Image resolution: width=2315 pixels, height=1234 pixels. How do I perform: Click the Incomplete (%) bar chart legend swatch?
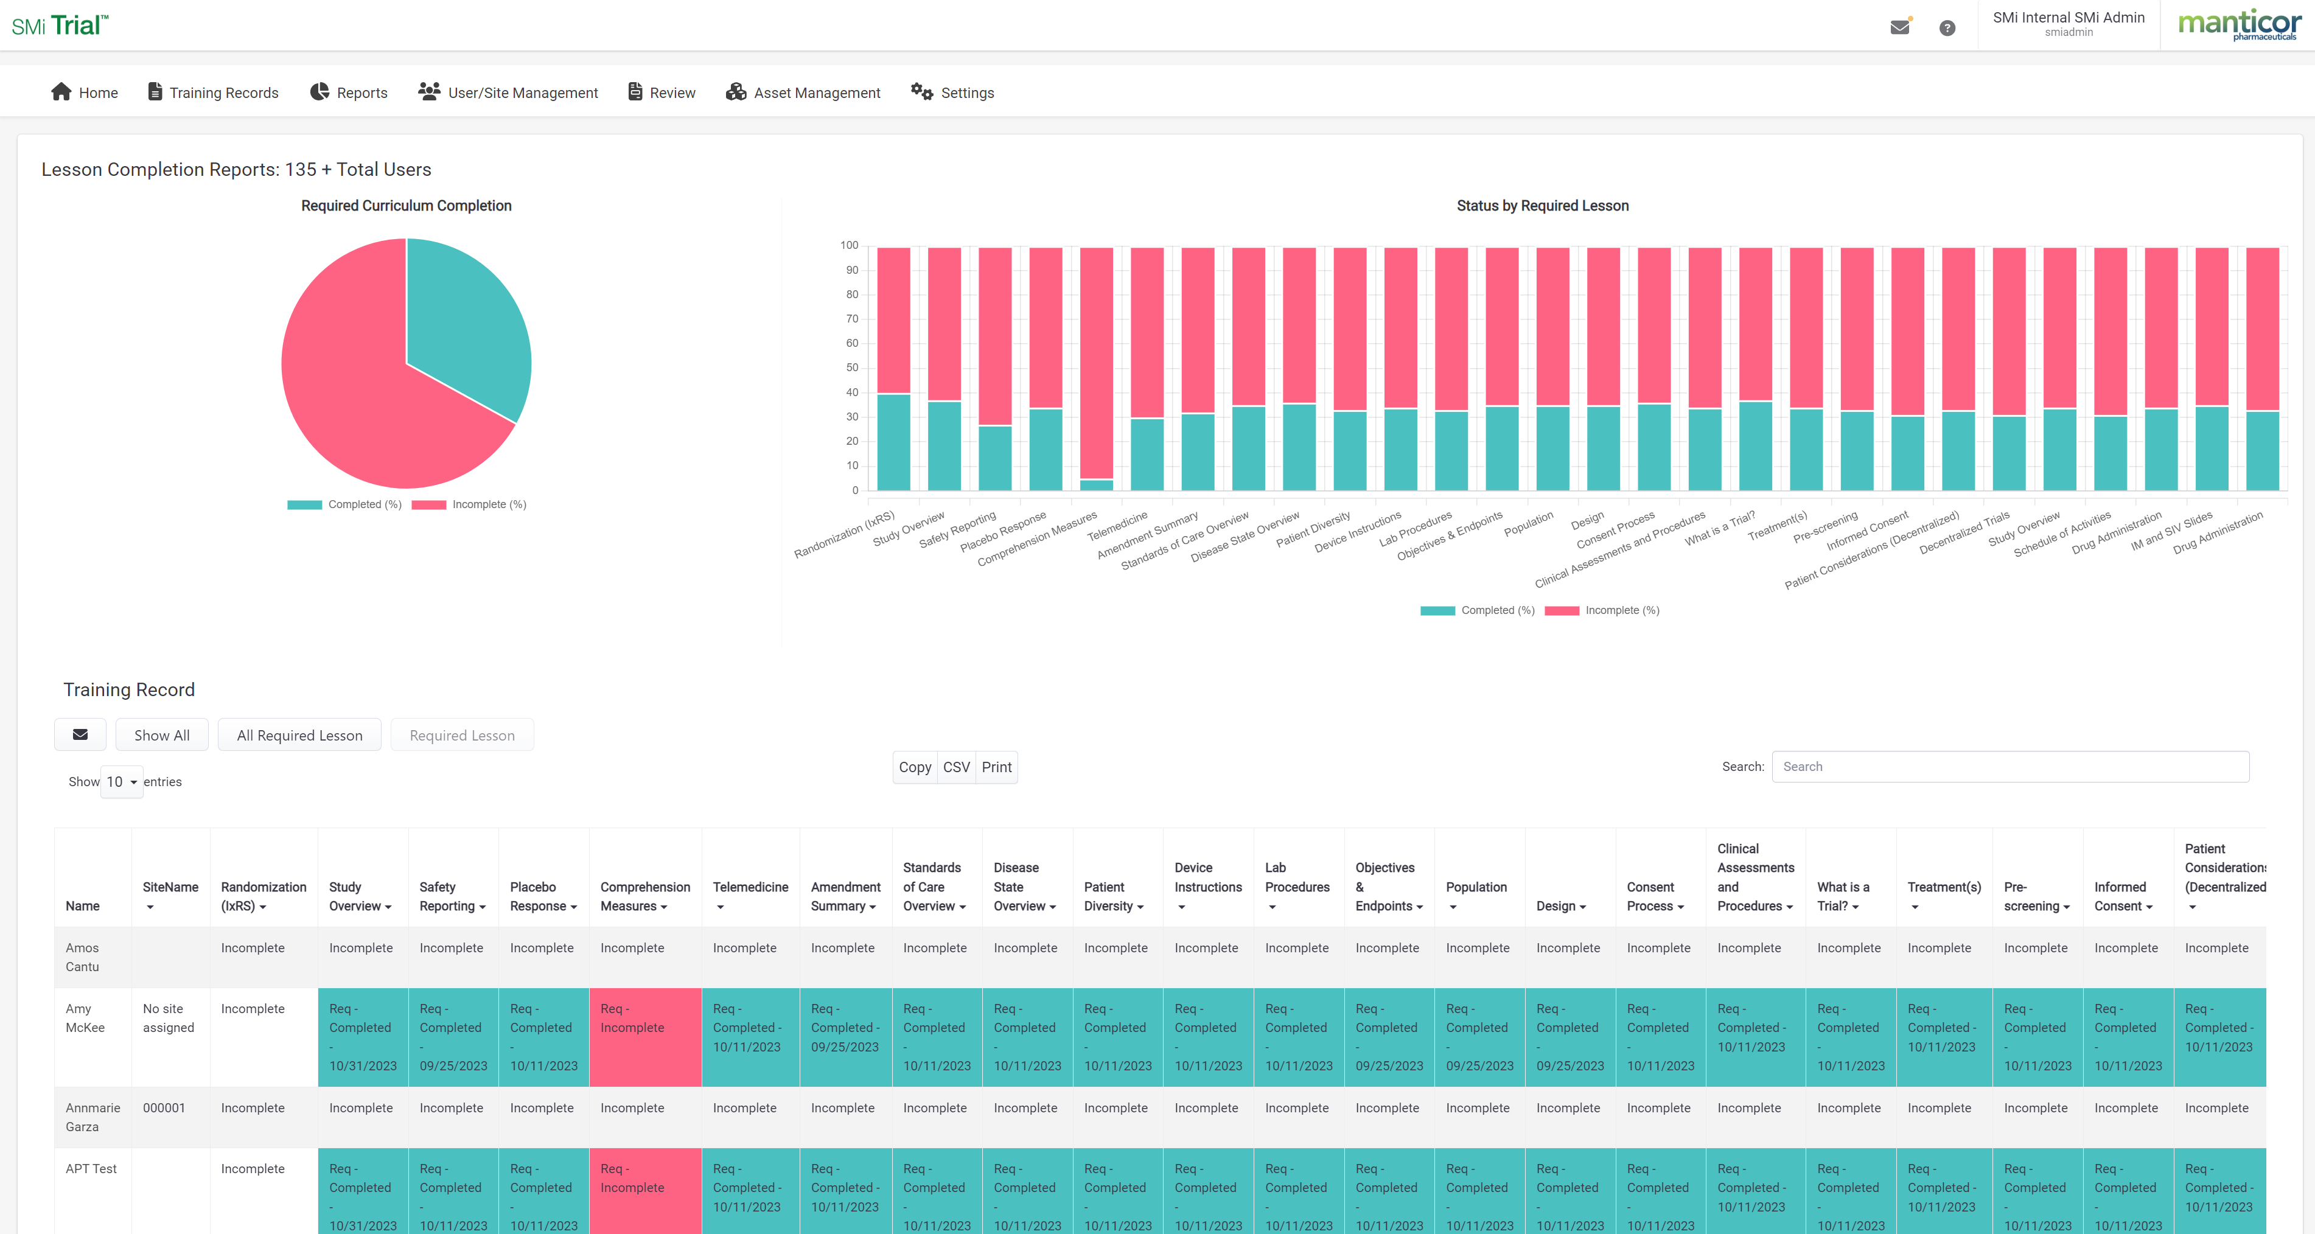click(1562, 610)
